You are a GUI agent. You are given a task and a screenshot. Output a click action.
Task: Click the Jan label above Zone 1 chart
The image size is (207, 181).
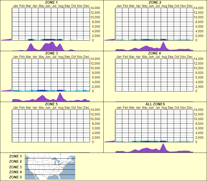(x=16, y=6)
